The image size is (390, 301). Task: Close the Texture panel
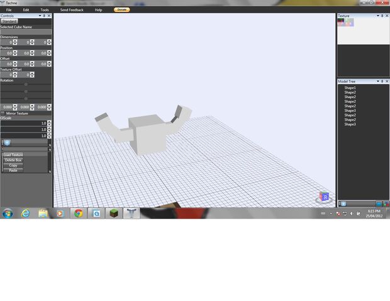pos(387,16)
